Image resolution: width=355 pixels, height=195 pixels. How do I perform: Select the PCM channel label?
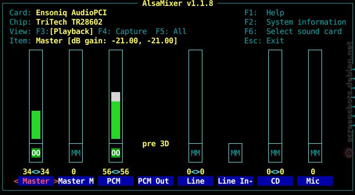pyautogui.click(x=116, y=181)
